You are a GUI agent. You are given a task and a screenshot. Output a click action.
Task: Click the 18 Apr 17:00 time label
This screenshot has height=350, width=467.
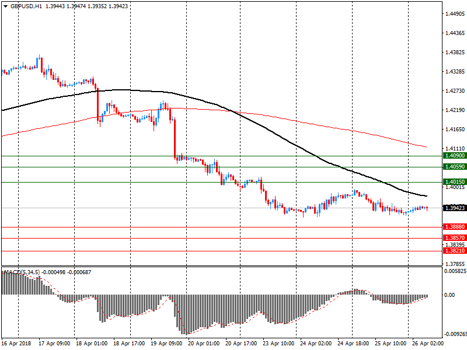click(x=129, y=343)
